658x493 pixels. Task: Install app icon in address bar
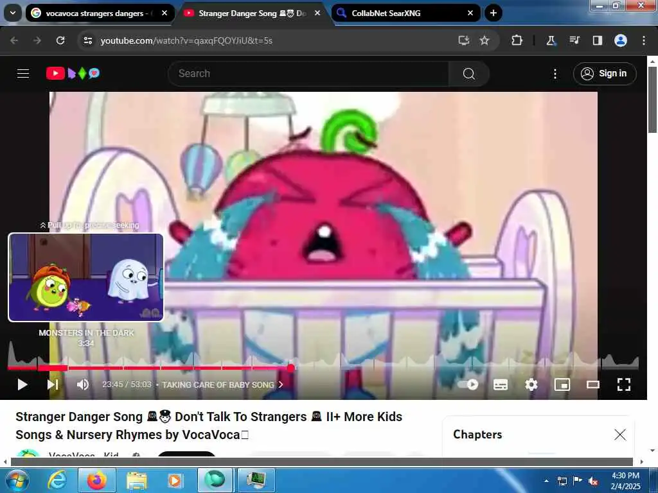click(x=464, y=40)
